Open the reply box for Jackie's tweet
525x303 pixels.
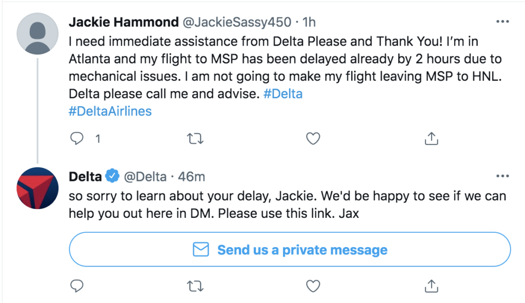click(x=77, y=138)
